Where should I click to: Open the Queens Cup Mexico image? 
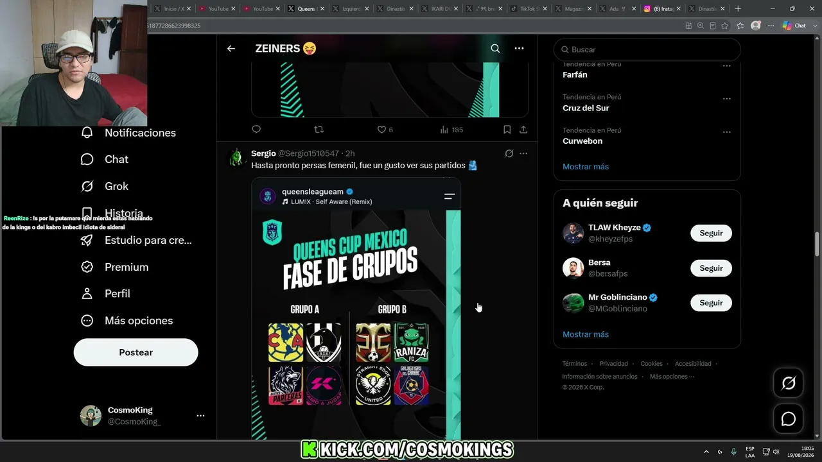tap(356, 309)
